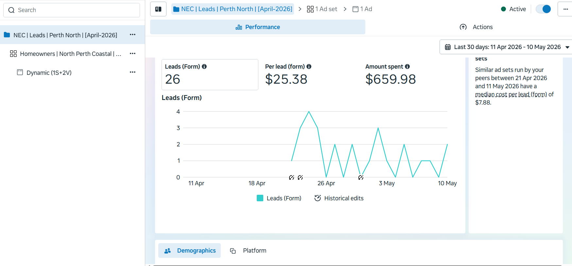The image size is (572, 266).
Task: Click the Platform tab devices icon
Action: point(233,251)
